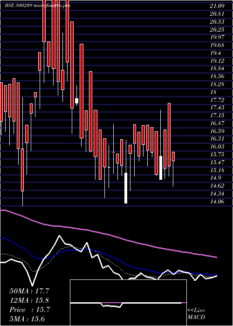Click the 17.43 price axis label

(x=217, y=108)
